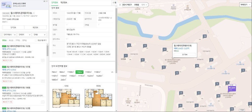Sort listings by 최신순
This screenshot has width=252, height=112.
tap(11, 40)
